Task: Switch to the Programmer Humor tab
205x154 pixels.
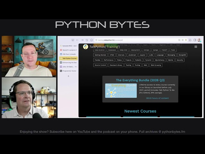Action: click(68, 71)
